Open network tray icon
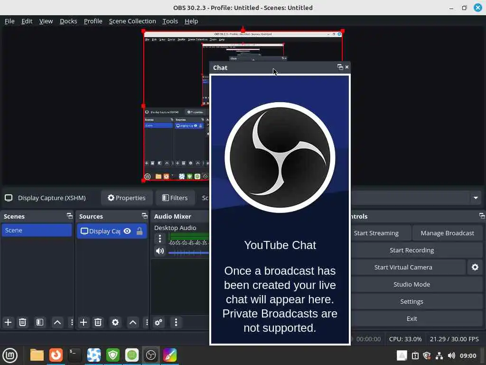Screen dimensions: 486x365 coord(439,355)
